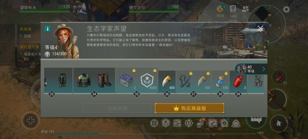Tap the exclamation compass alert icon
This screenshot has height=139, width=308.
(x=189, y=123)
